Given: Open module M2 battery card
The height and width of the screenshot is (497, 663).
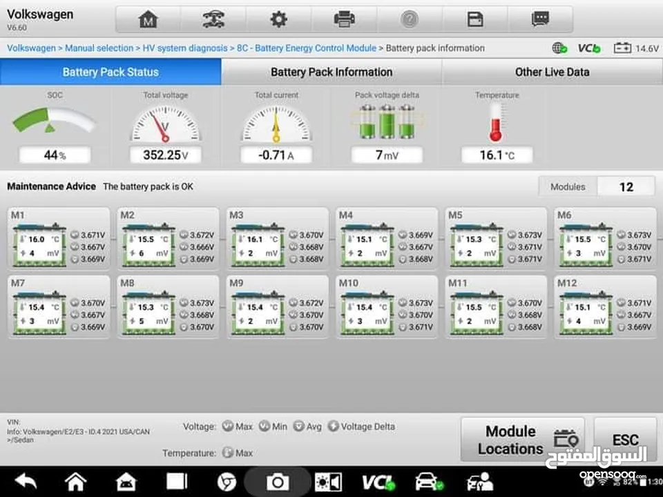Looking at the screenshot, I should (168, 239).
